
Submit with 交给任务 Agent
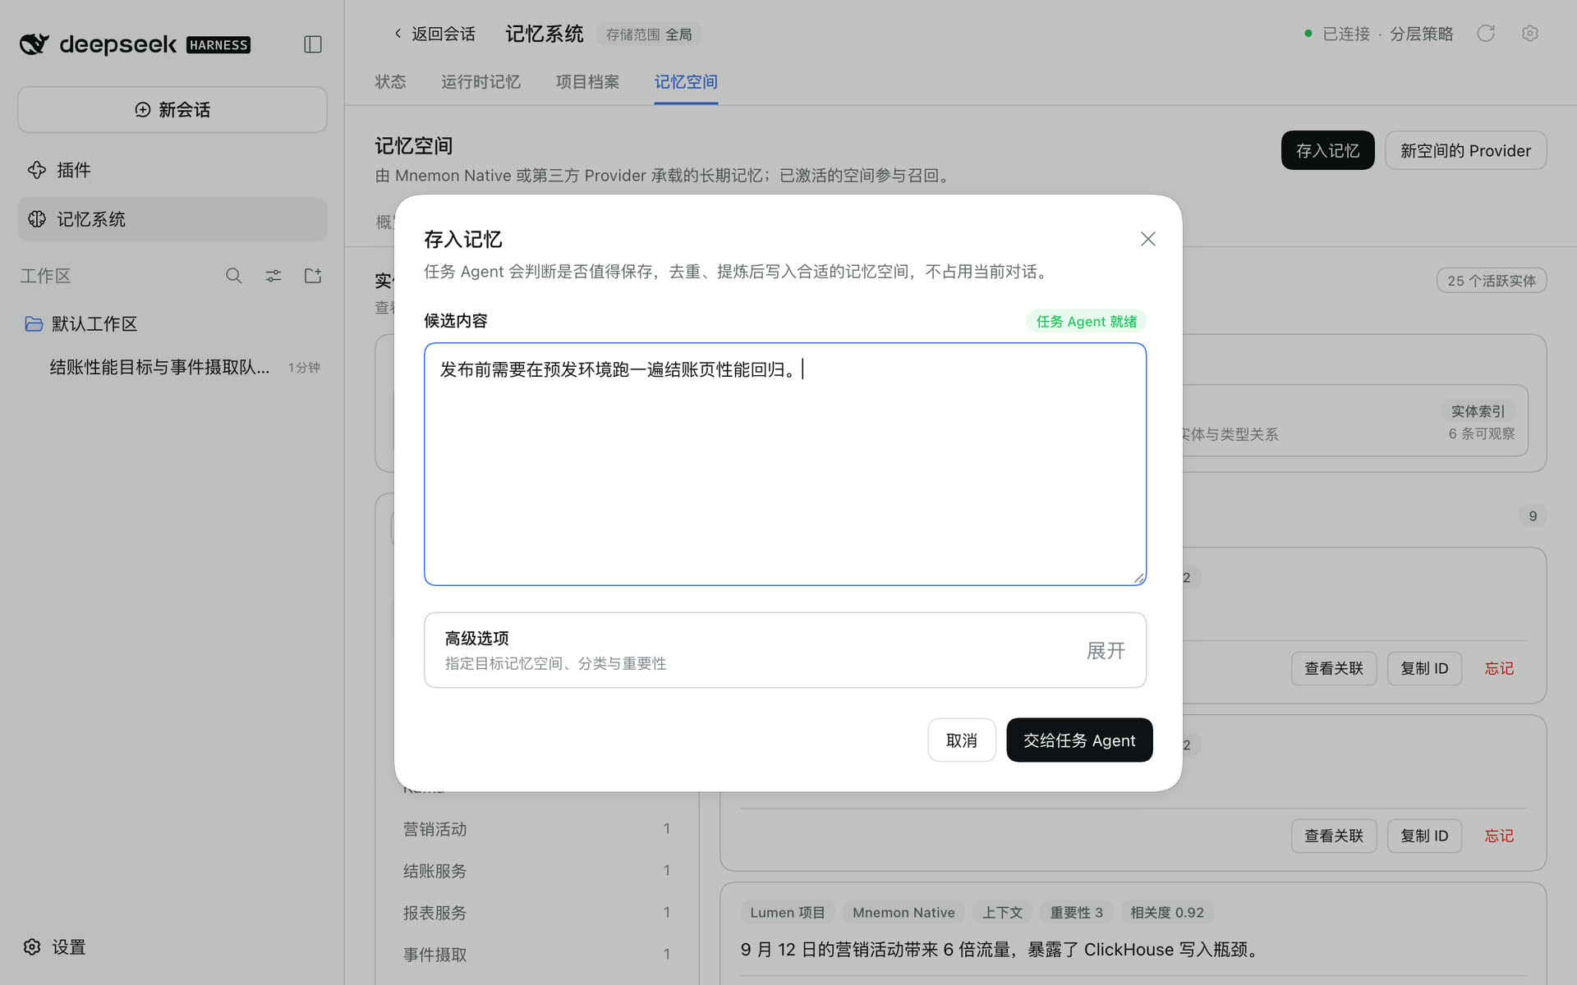[x=1079, y=740]
